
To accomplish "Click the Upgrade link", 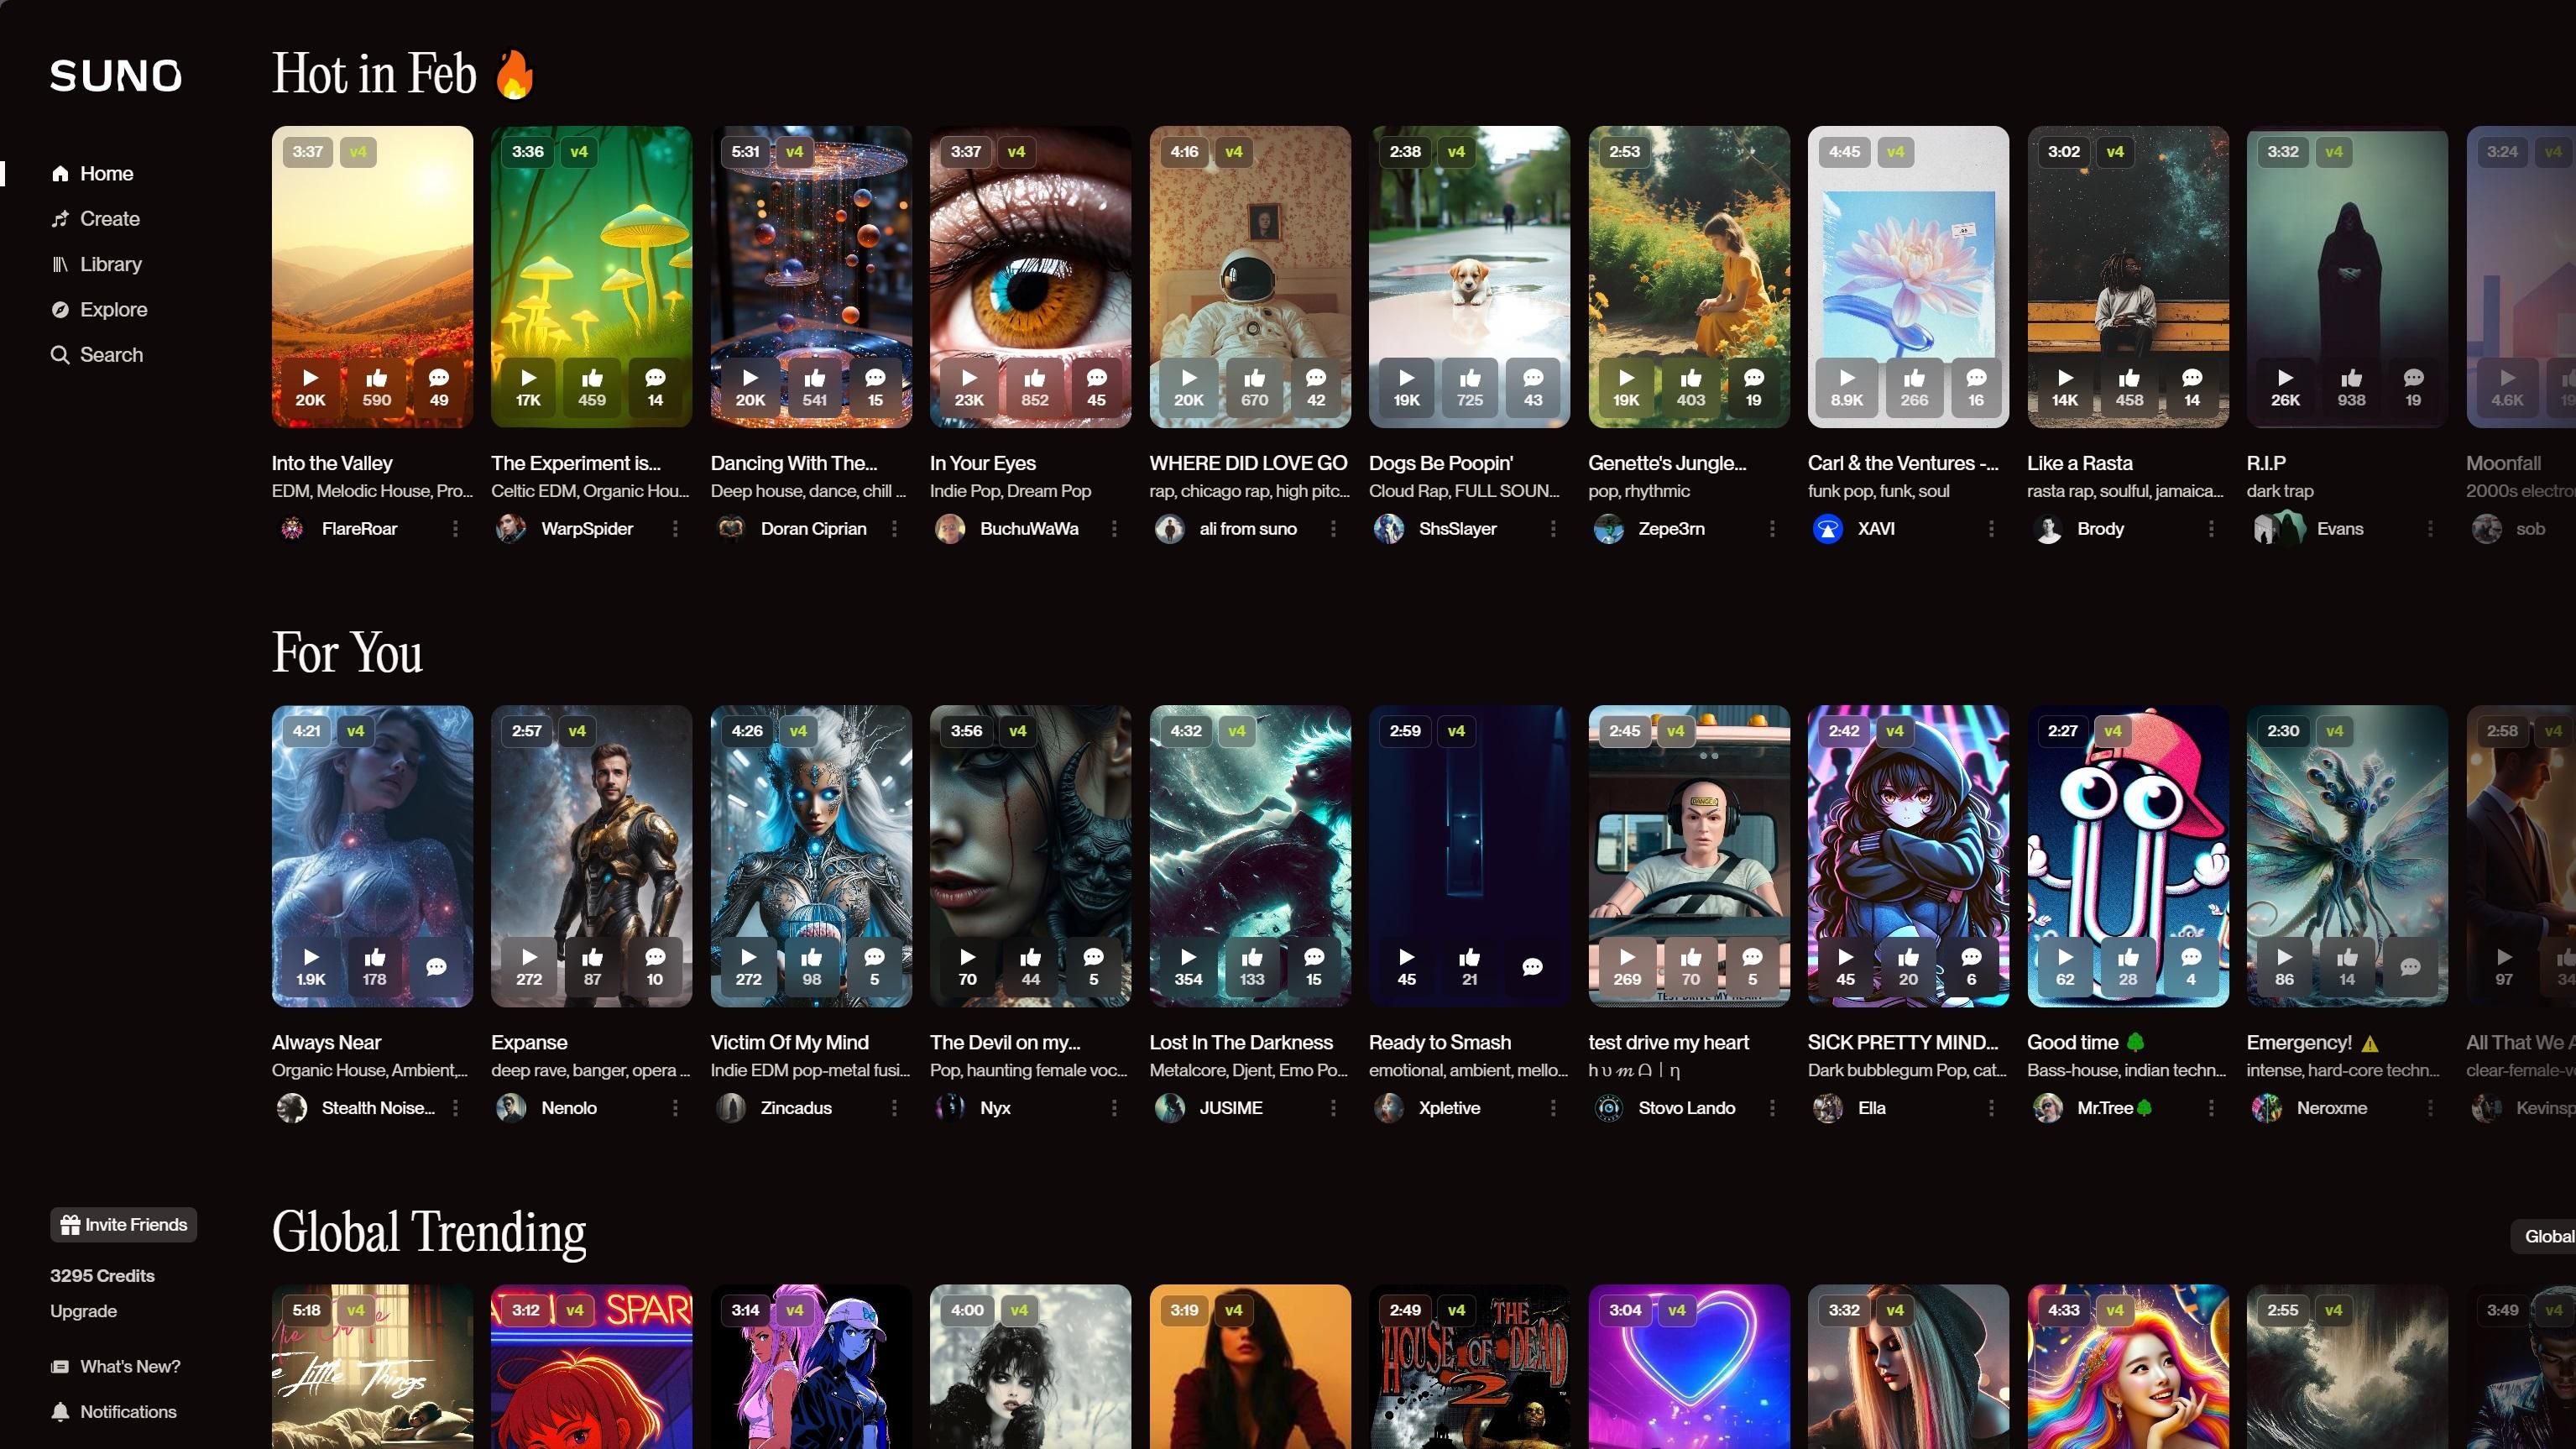I will (84, 1310).
